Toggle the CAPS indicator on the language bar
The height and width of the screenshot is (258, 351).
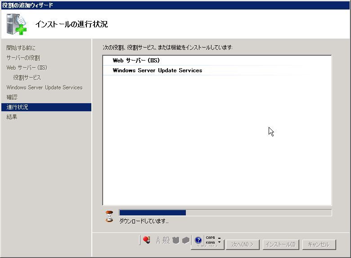210,238
